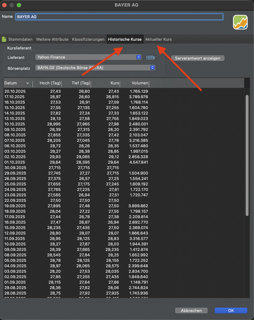The width and height of the screenshot is (254, 320).
Task: Open the Hilfe link
Action: click(150, 57)
